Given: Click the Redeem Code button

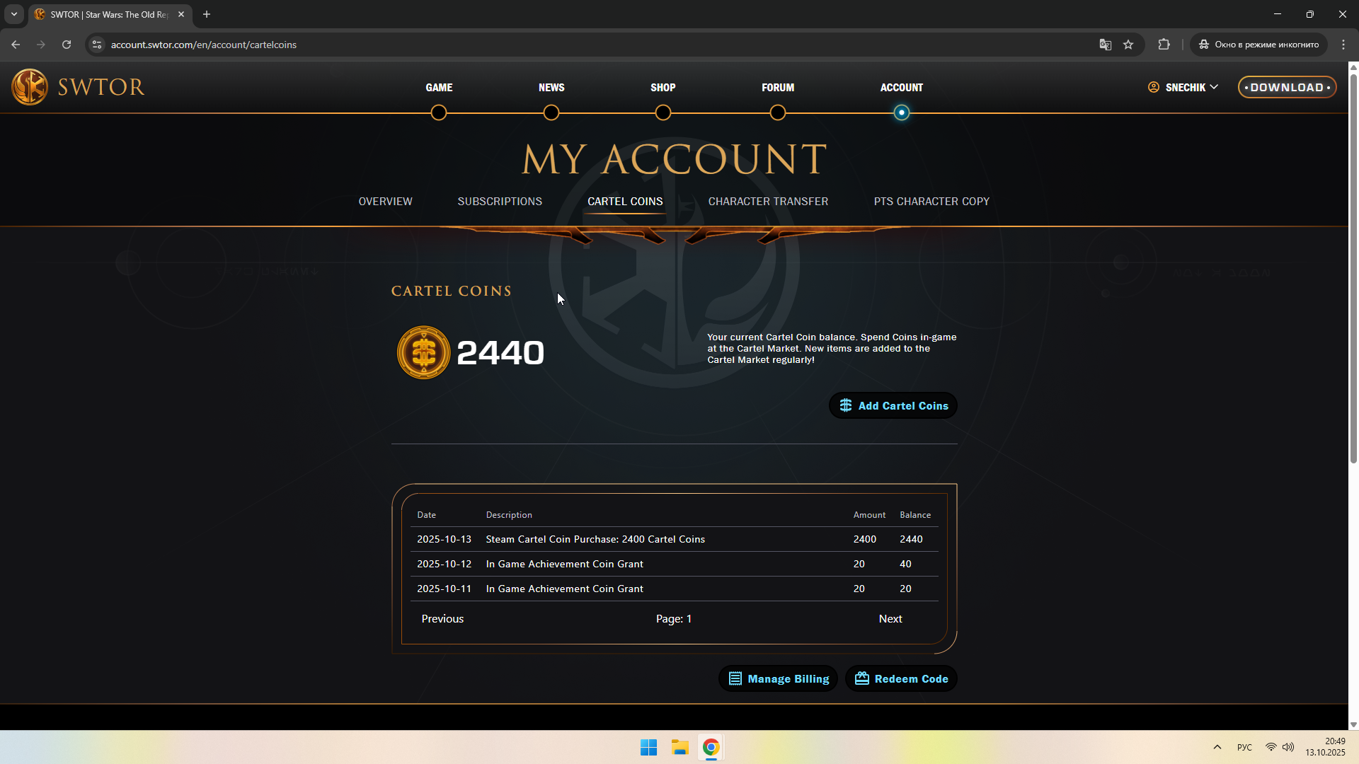Looking at the screenshot, I should pyautogui.click(x=901, y=678).
